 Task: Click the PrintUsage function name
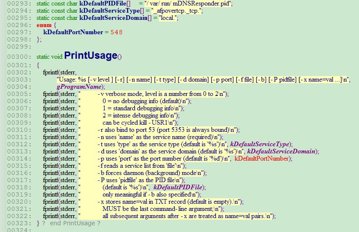click(91, 56)
